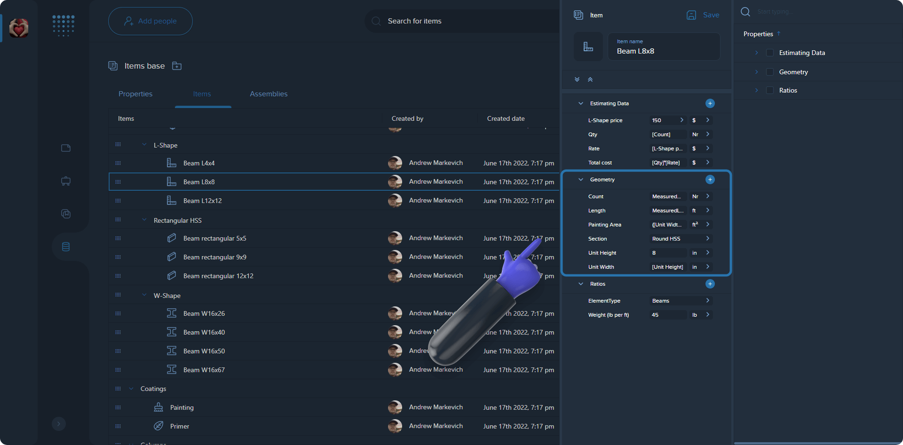The image size is (903, 445).
Task: Collapse all groups with double-down chevrons
Action: point(577,79)
